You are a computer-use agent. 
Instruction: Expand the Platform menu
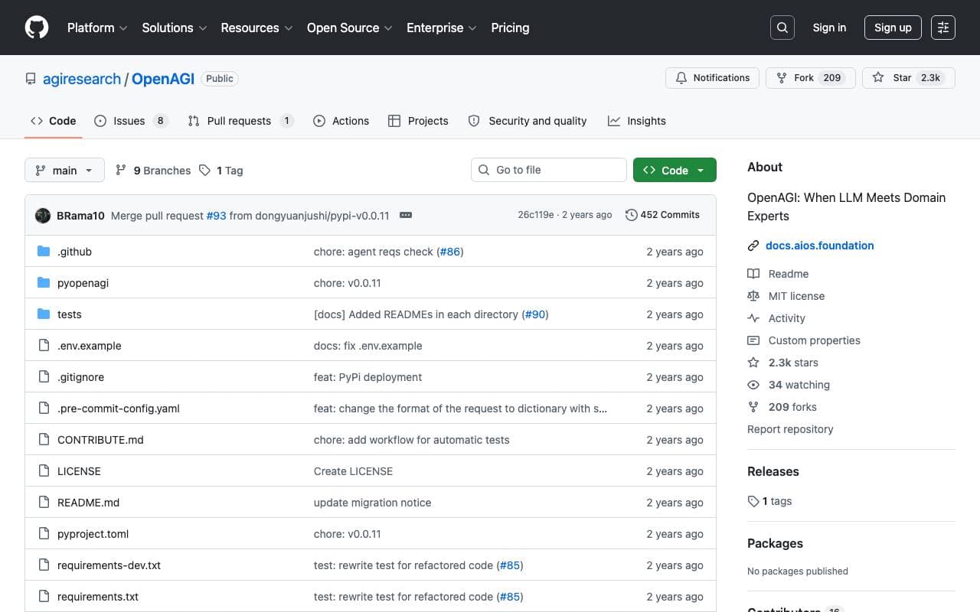[x=97, y=28]
